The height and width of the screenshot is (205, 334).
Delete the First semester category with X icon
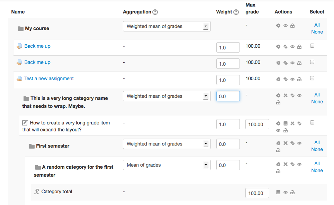[286, 143]
